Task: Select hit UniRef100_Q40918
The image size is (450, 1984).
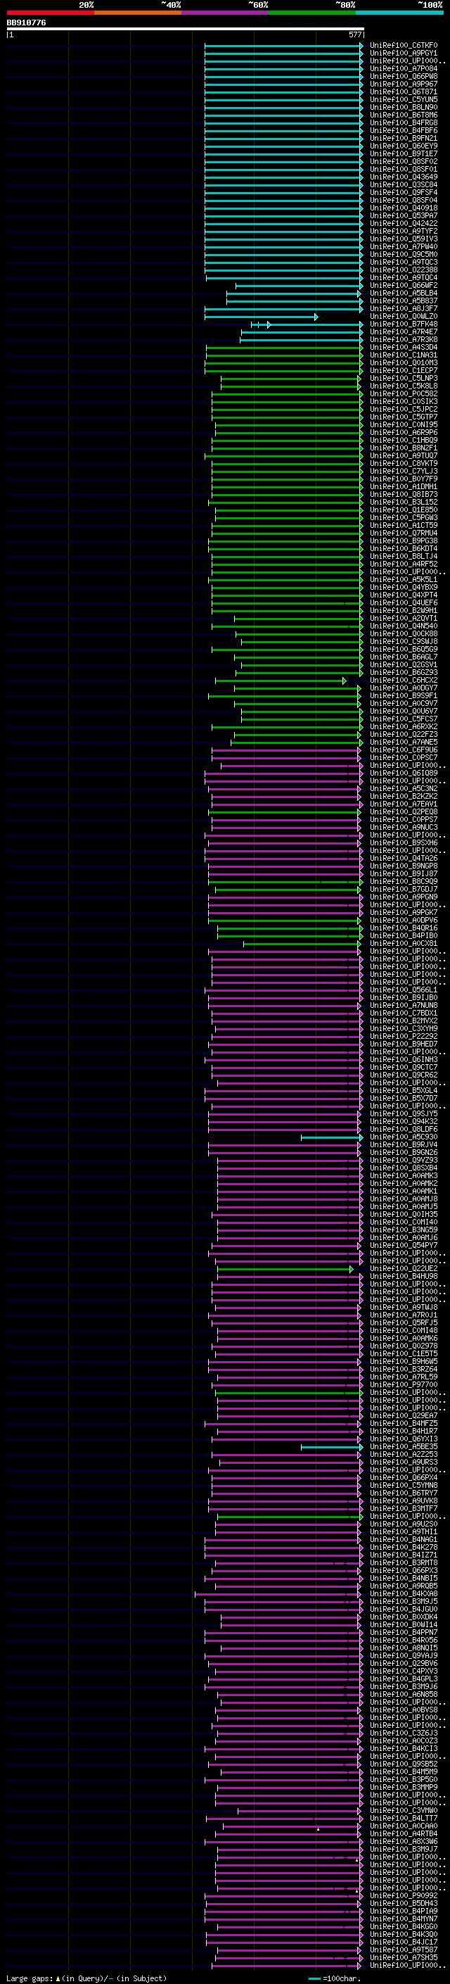Action: tap(403, 208)
